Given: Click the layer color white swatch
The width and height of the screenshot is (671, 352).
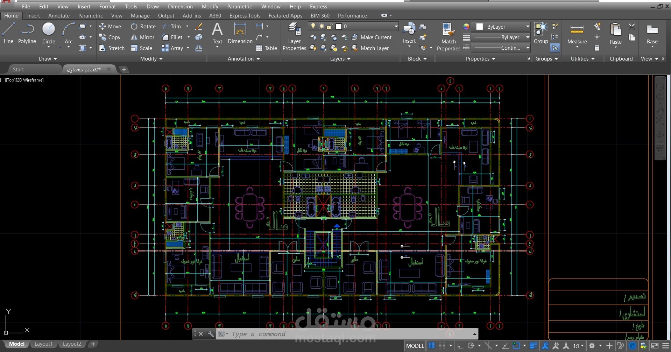Looking at the screenshot, I should 338,26.
